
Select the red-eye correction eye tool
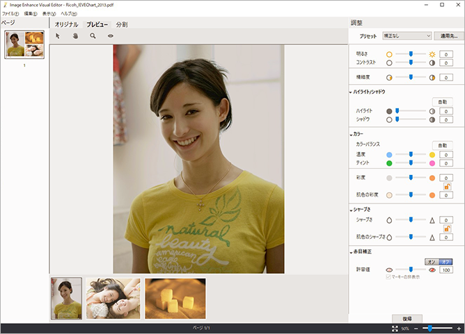(x=110, y=35)
